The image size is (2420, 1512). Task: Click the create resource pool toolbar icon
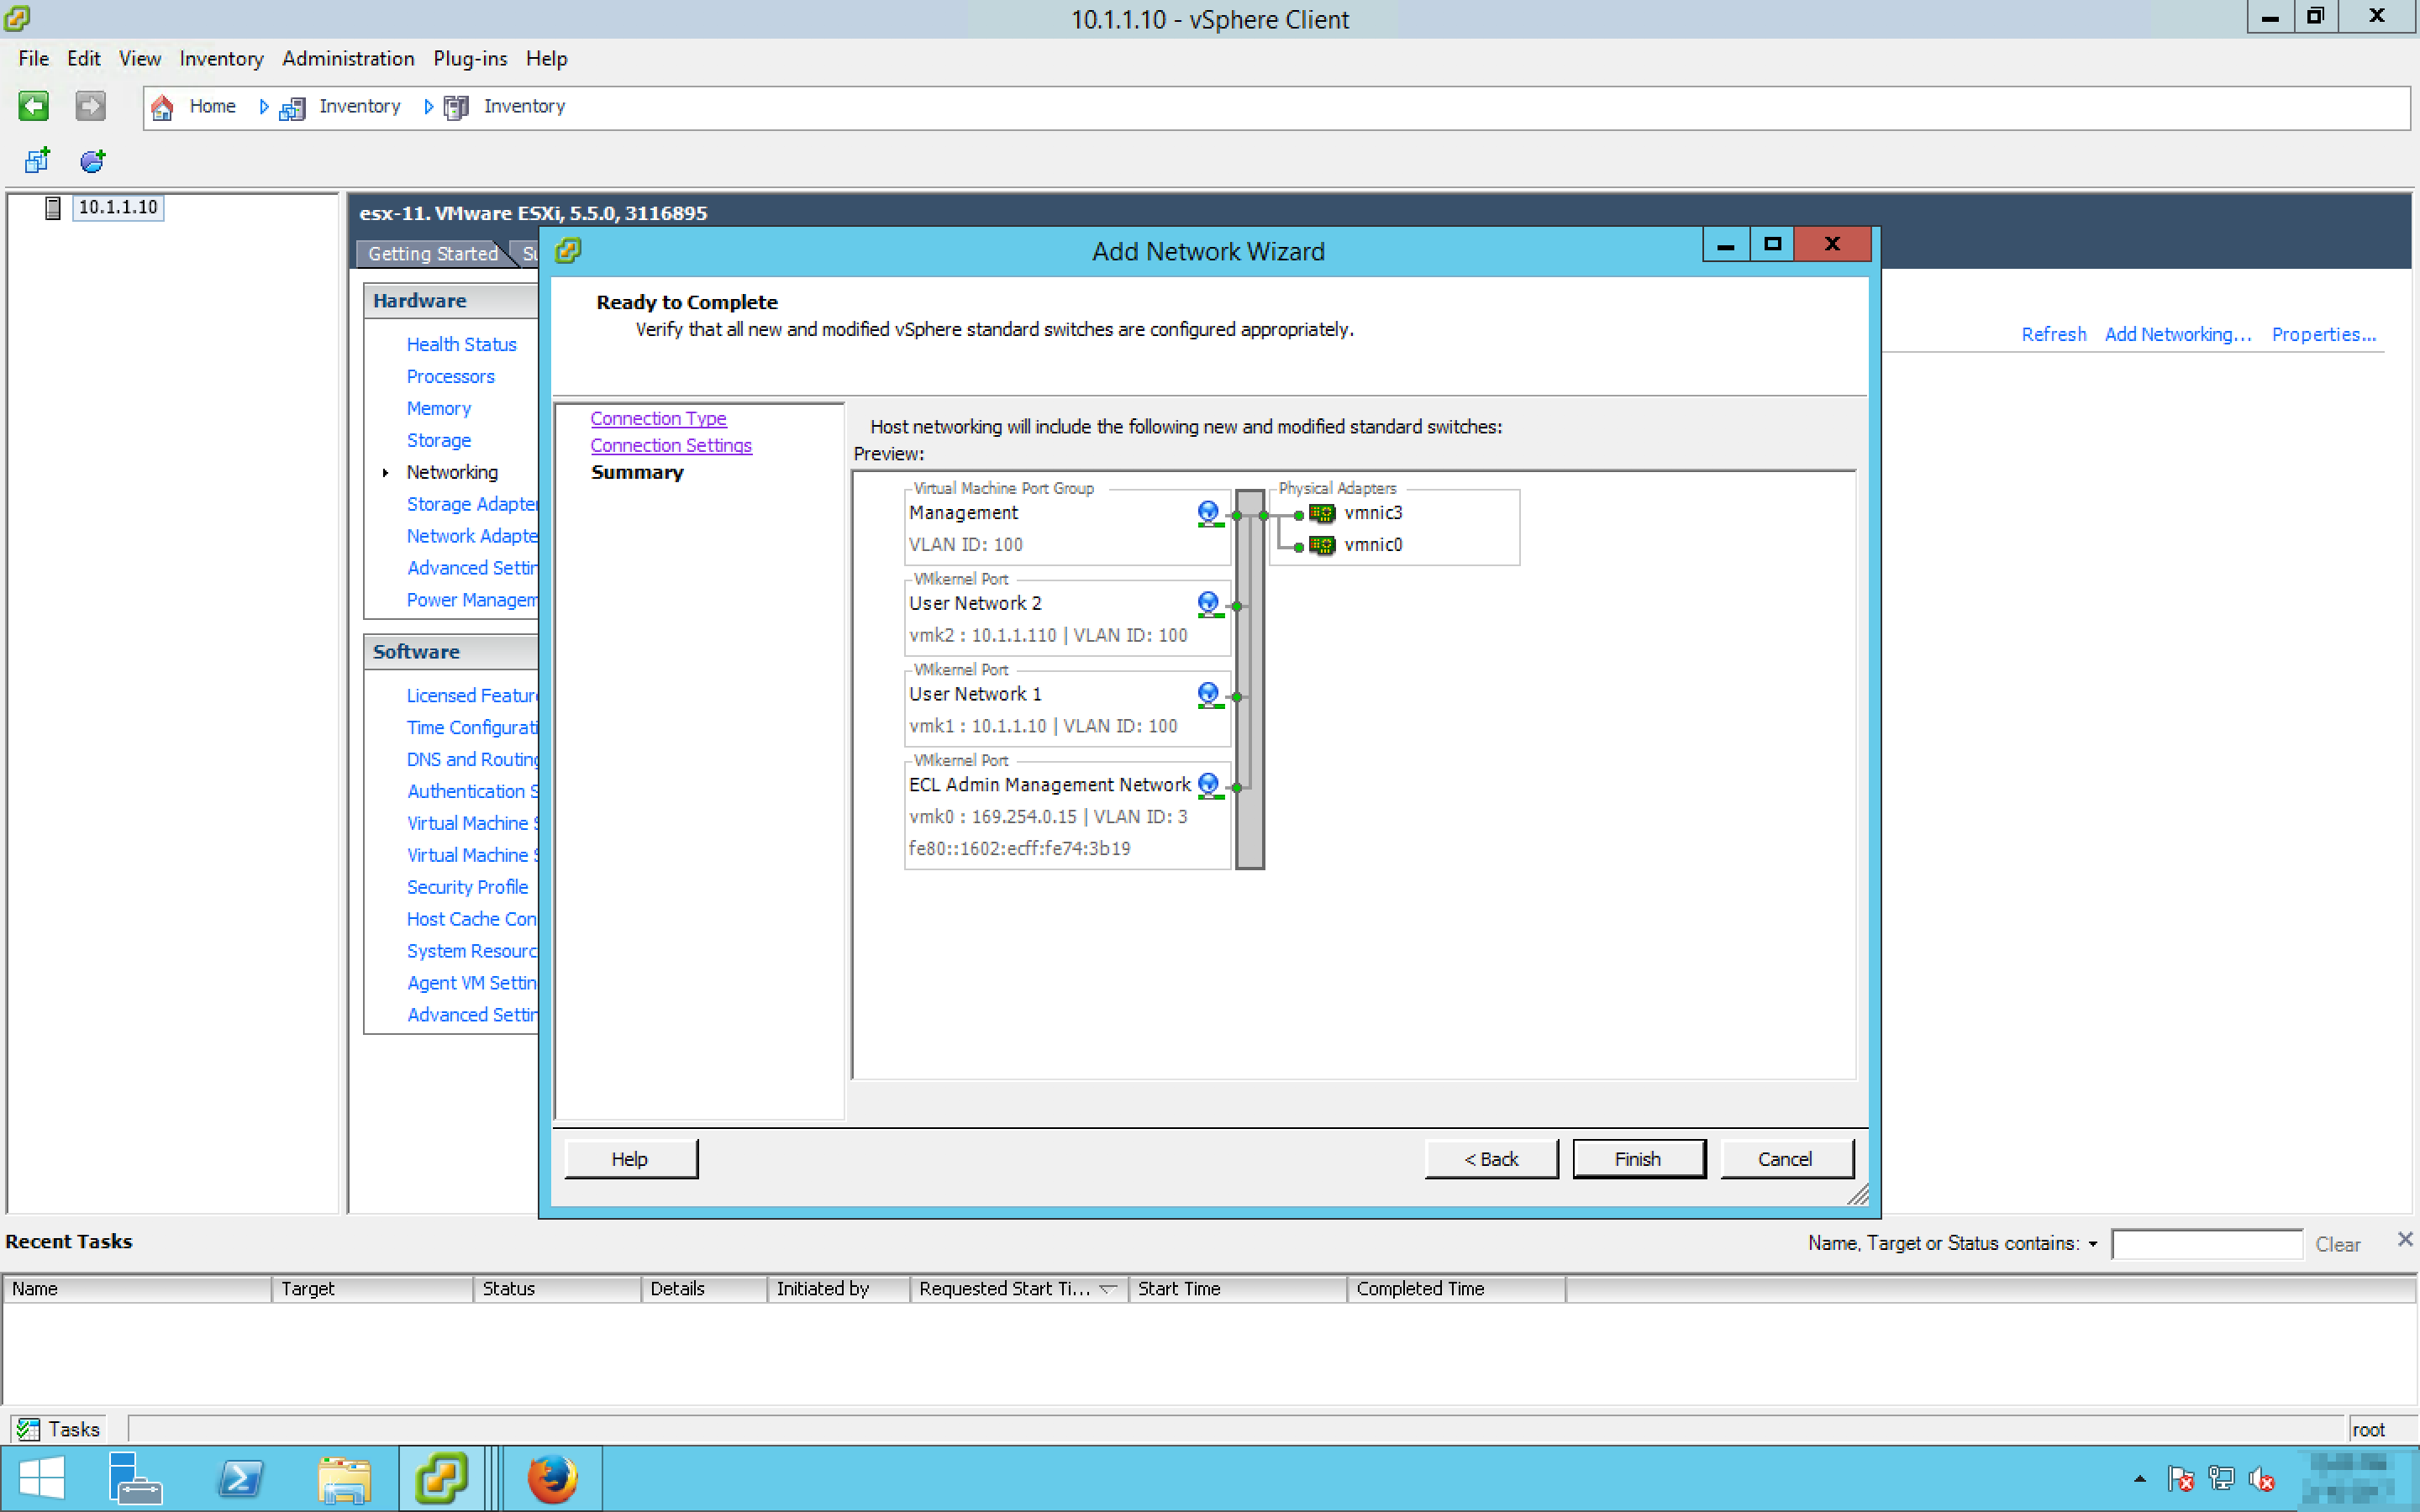pyautogui.click(x=92, y=160)
